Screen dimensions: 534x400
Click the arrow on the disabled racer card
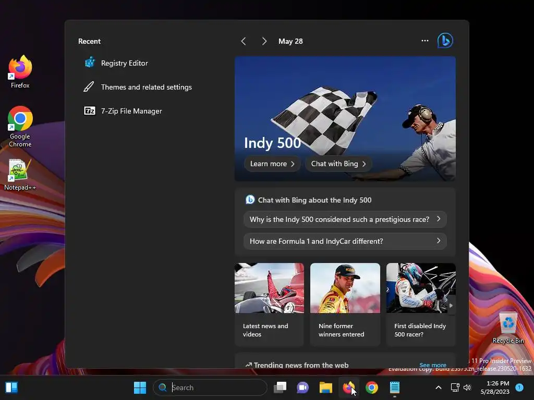click(x=451, y=305)
